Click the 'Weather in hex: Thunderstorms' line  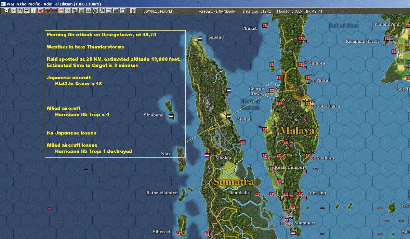[x=85, y=47]
